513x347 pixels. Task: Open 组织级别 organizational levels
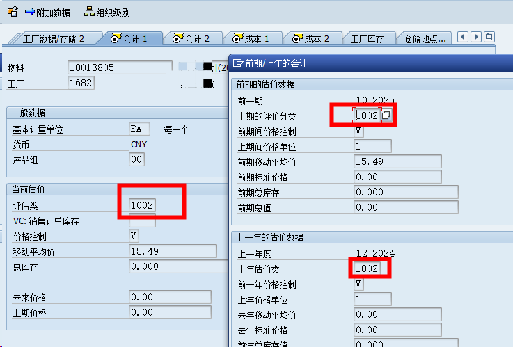point(107,13)
